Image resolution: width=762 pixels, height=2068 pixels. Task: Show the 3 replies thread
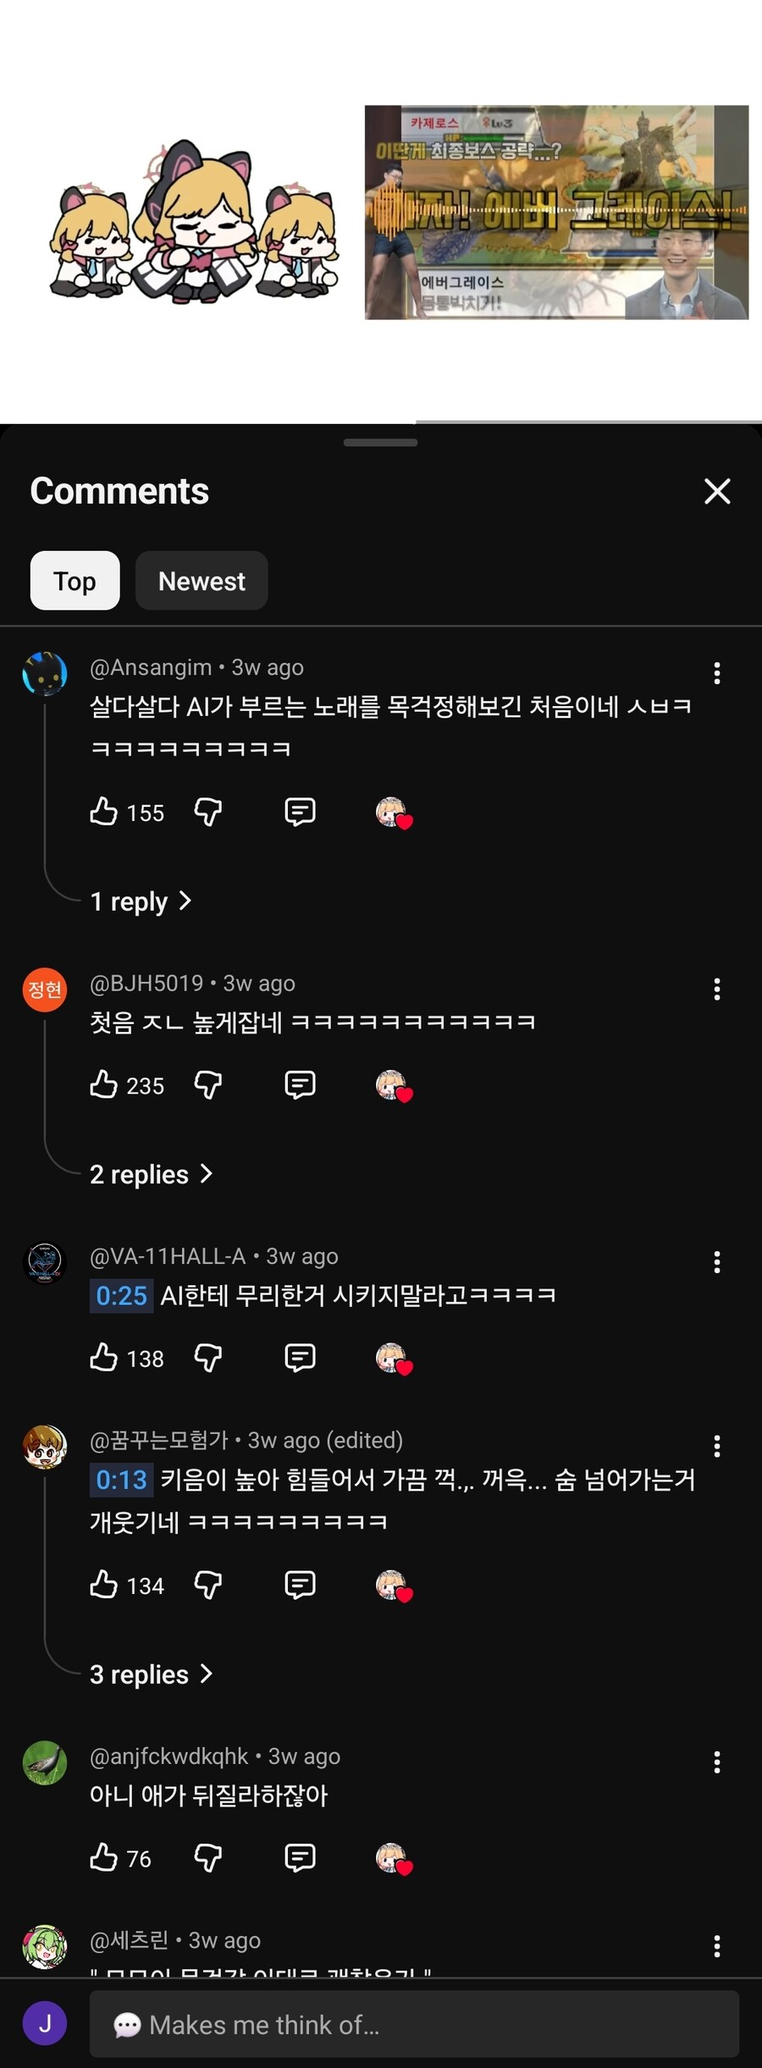[151, 1674]
